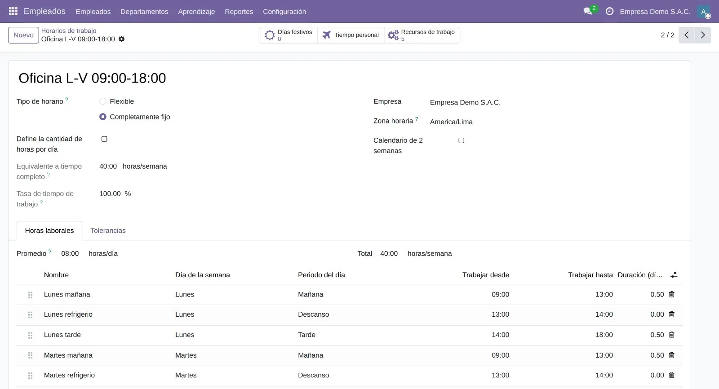719x389 pixels.
Task: Select the Flexible schedule type
Action: click(103, 101)
